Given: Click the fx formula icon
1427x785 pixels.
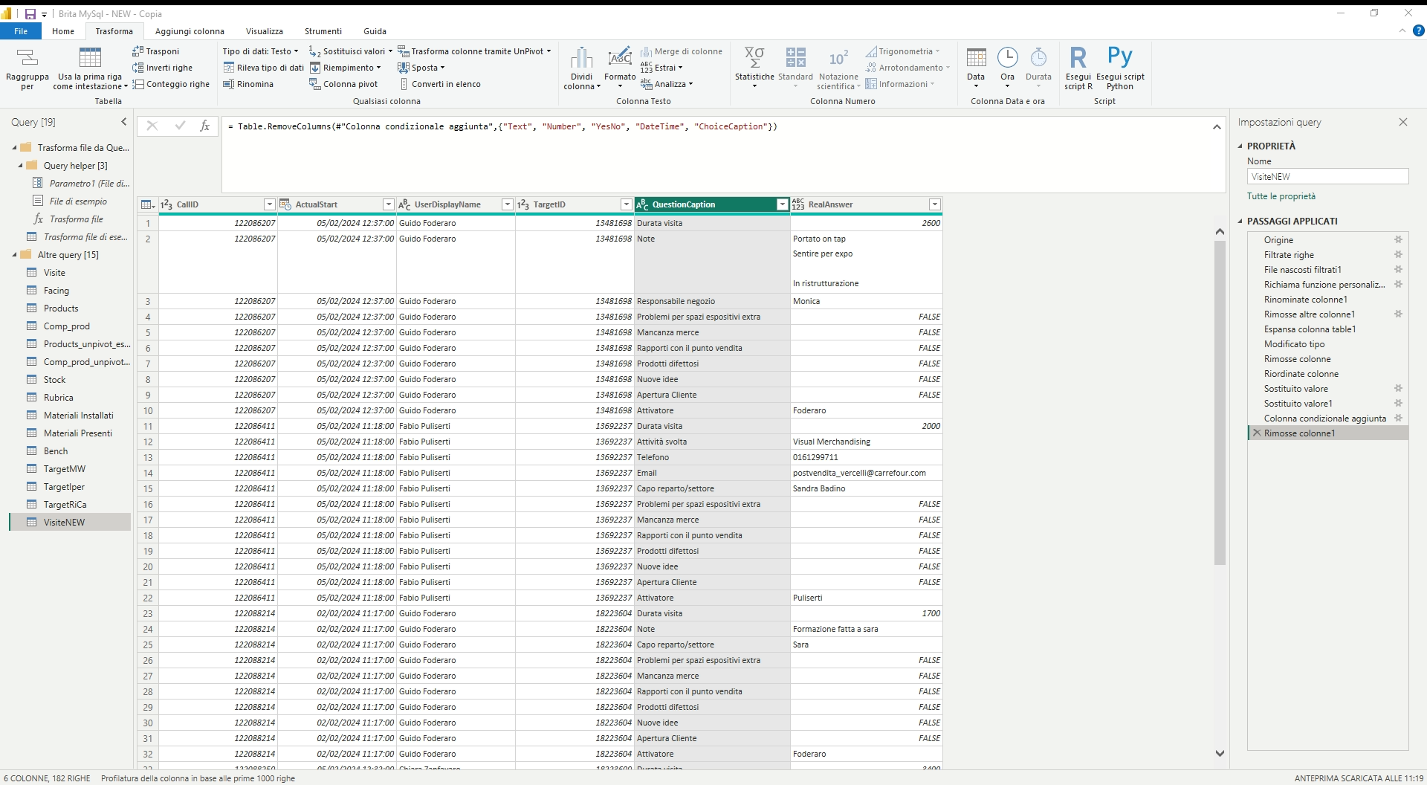Looking at the screenshot, I should click(205, 126).
